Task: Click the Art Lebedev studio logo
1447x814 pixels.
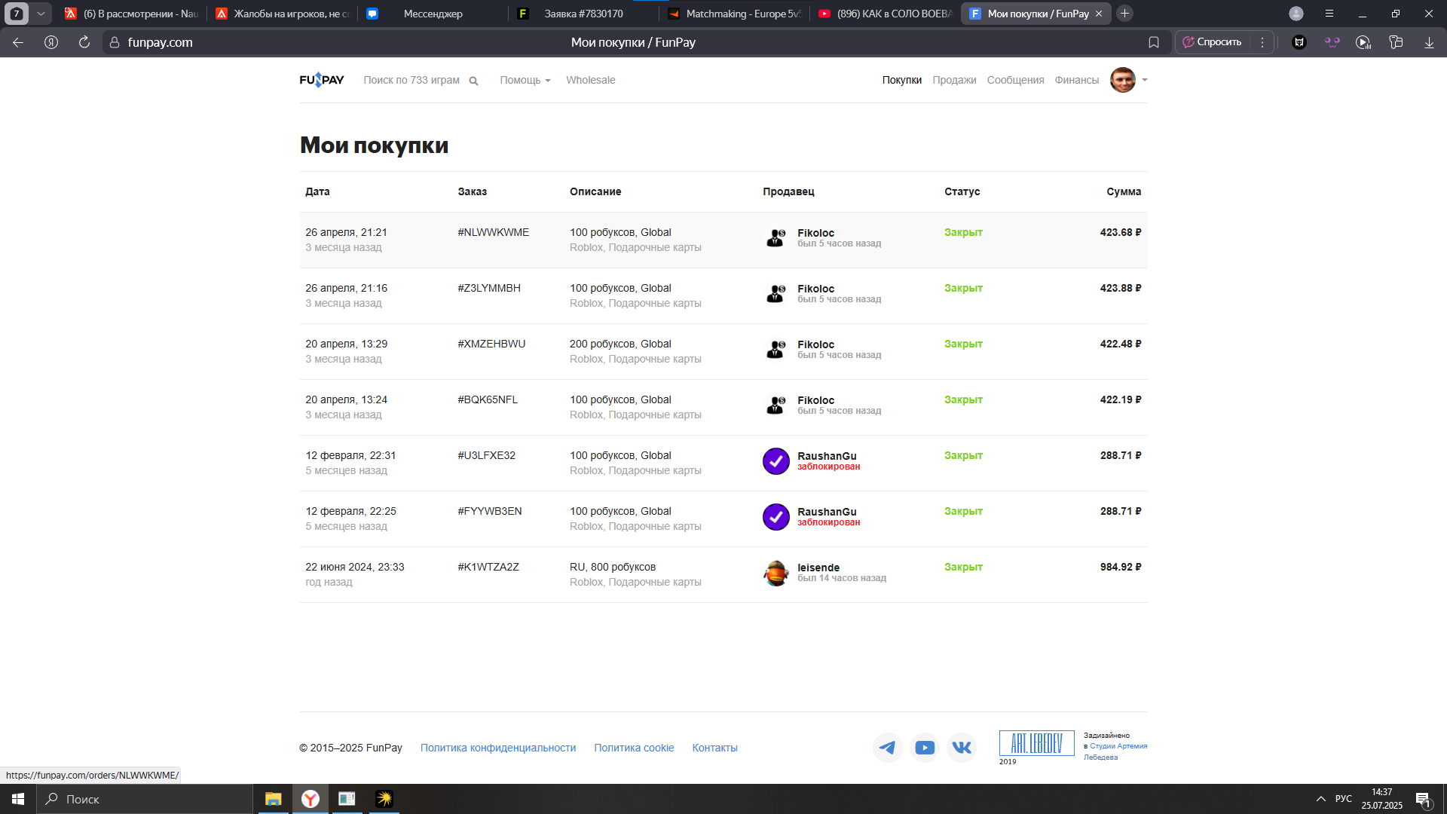Action: click(1036, 743)
